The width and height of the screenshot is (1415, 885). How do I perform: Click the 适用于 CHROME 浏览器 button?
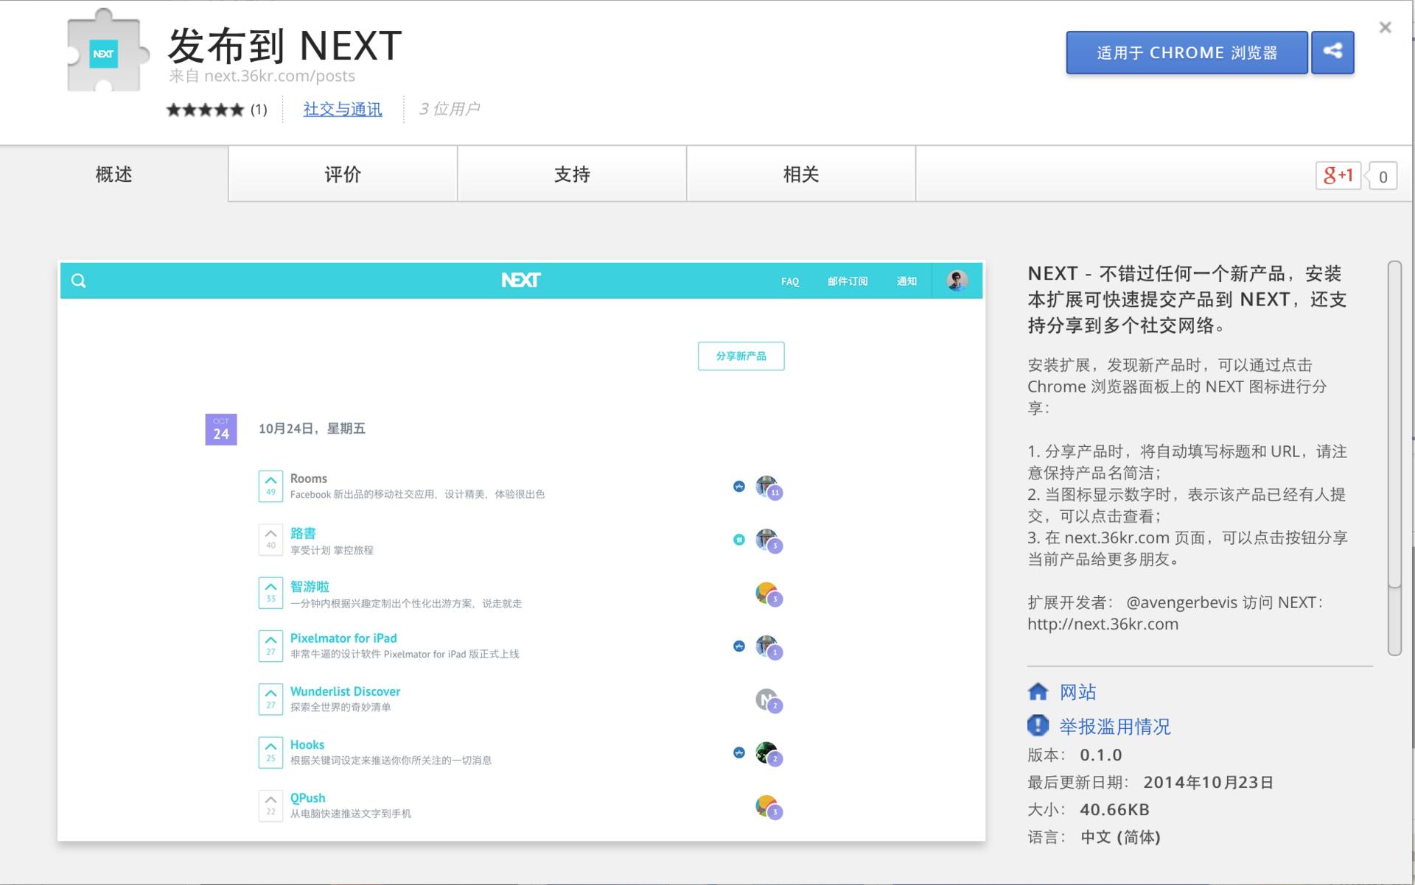[x=1187, y=52]
